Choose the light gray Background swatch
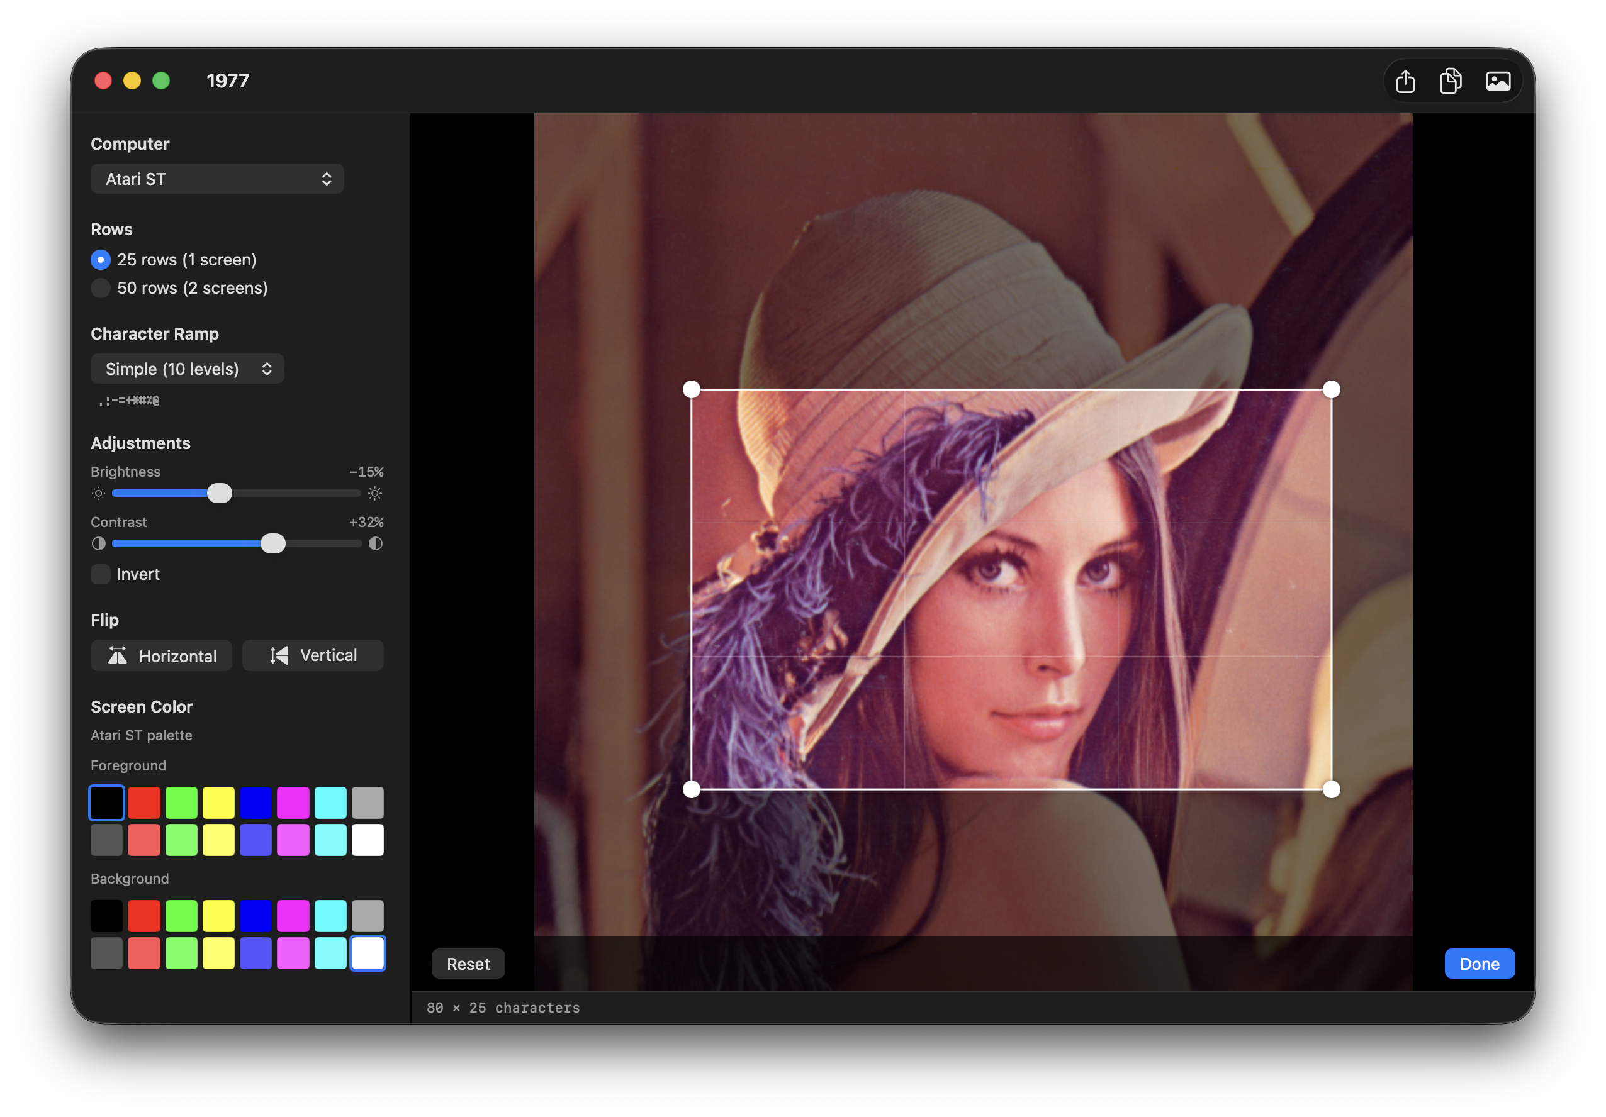This screenshot has height=1117, width=1606. pos(368,916)
